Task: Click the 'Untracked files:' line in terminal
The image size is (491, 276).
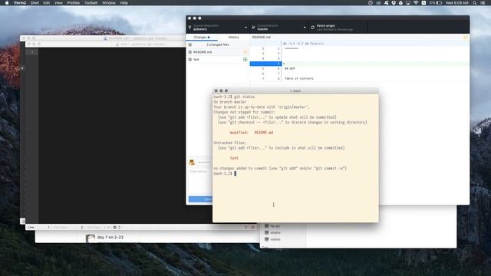Action: coord(230,143)
